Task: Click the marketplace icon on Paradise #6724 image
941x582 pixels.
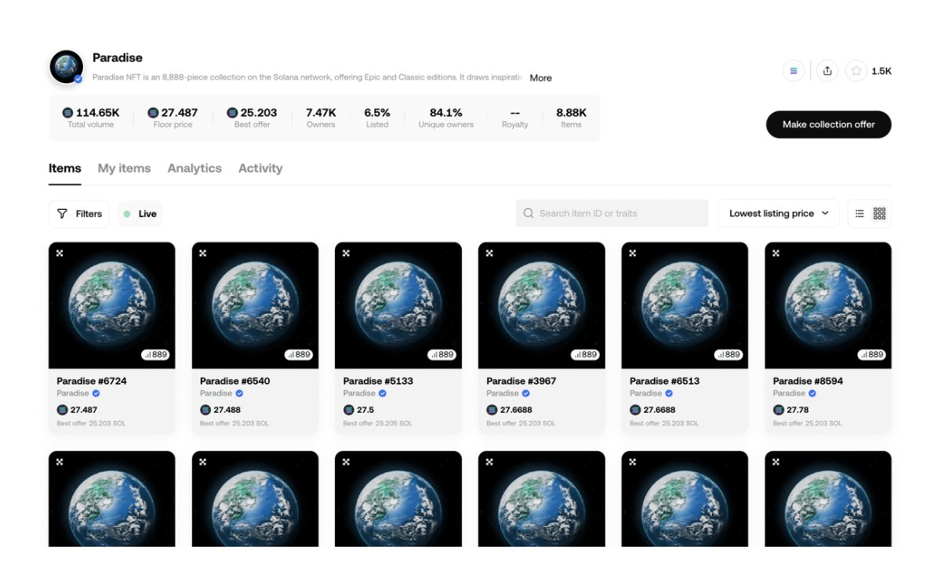Action: click(60, 253)
